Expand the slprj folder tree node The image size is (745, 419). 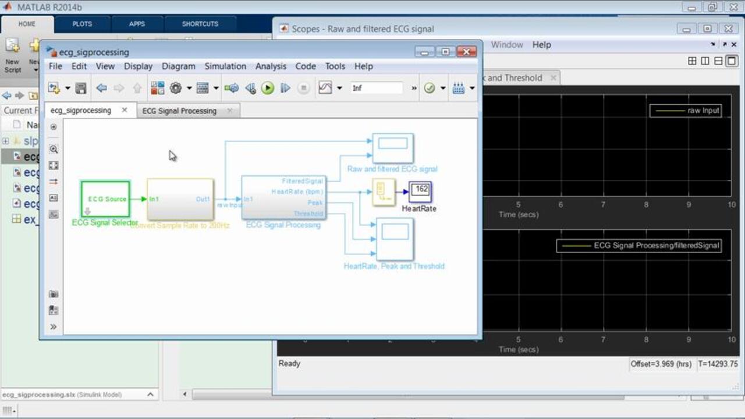(x=6, y=141)
